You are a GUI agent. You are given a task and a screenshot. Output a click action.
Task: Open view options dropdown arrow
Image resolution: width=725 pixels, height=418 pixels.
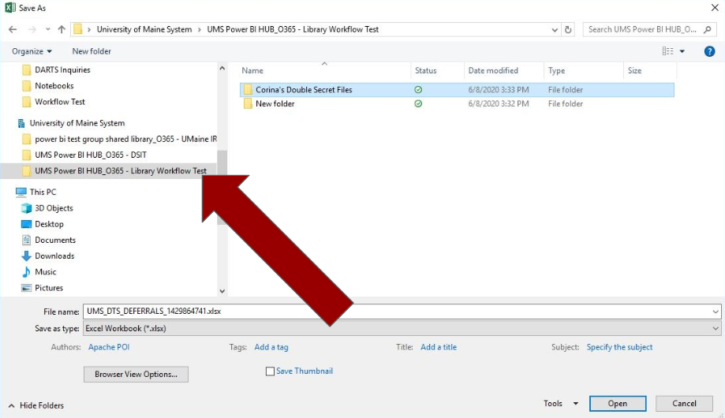[682, 51]
